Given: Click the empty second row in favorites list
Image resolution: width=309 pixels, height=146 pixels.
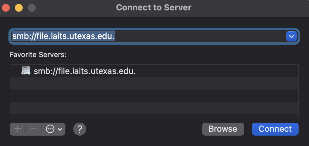Looking at the screenshot, I should [x=154, y=83].
